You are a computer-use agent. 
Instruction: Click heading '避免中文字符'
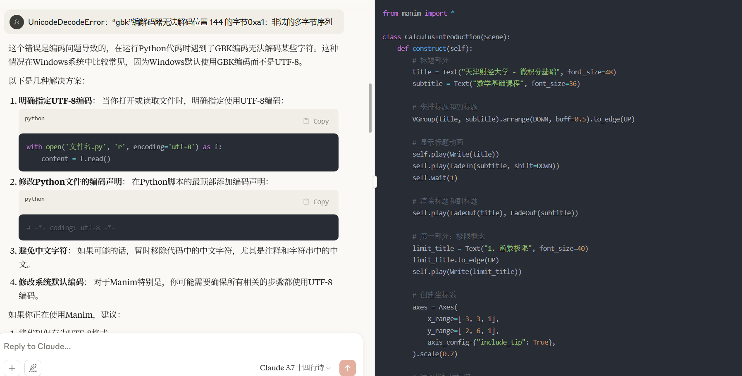pyautogui.click(x=43, y=251)
